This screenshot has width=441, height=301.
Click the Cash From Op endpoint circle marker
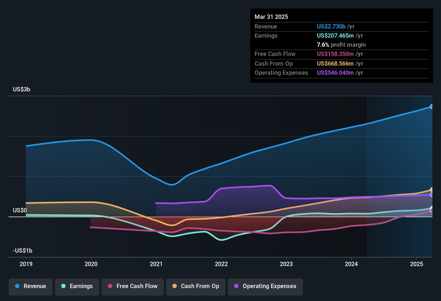click(x=432, y=189)
